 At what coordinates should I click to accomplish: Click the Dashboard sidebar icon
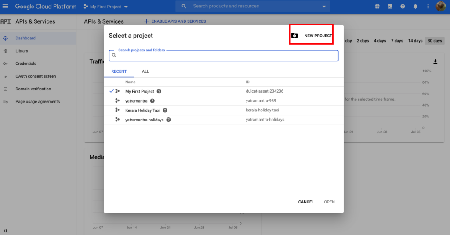(x=5, y=38)
